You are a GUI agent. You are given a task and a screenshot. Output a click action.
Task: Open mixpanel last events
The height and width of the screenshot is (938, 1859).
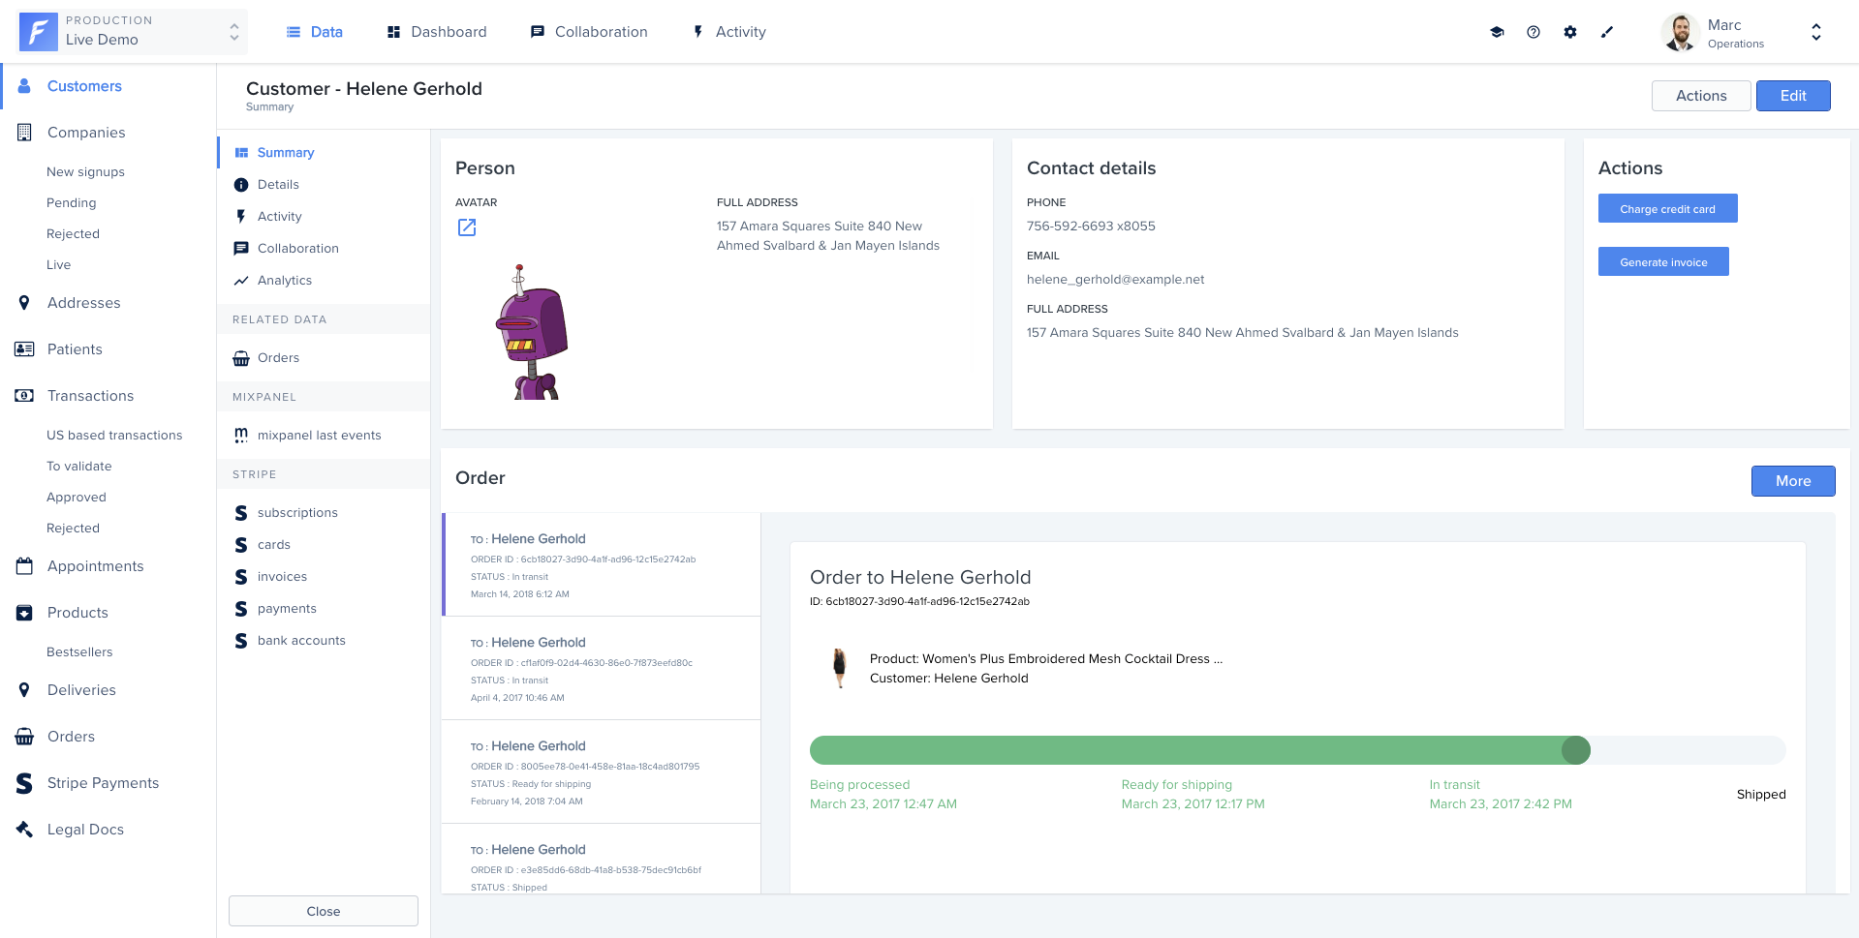tap(324, 436)
